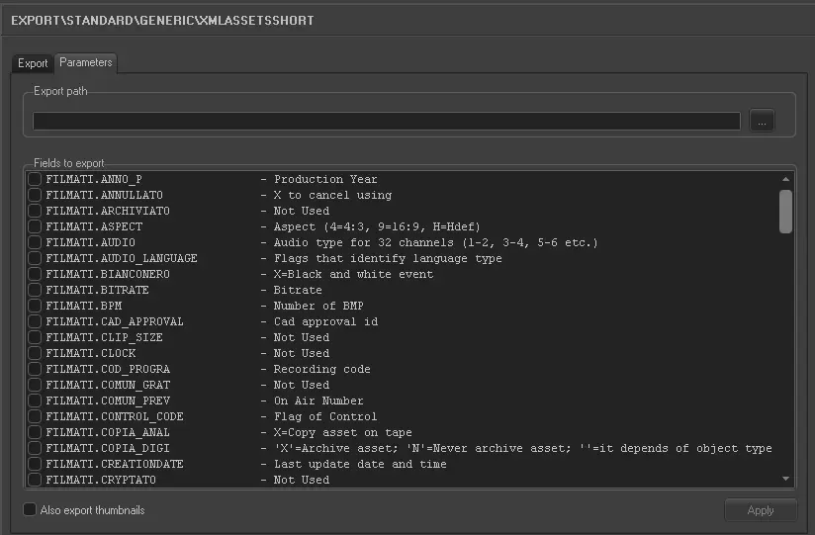Open the export path browse button

click(x=762, y=122)
